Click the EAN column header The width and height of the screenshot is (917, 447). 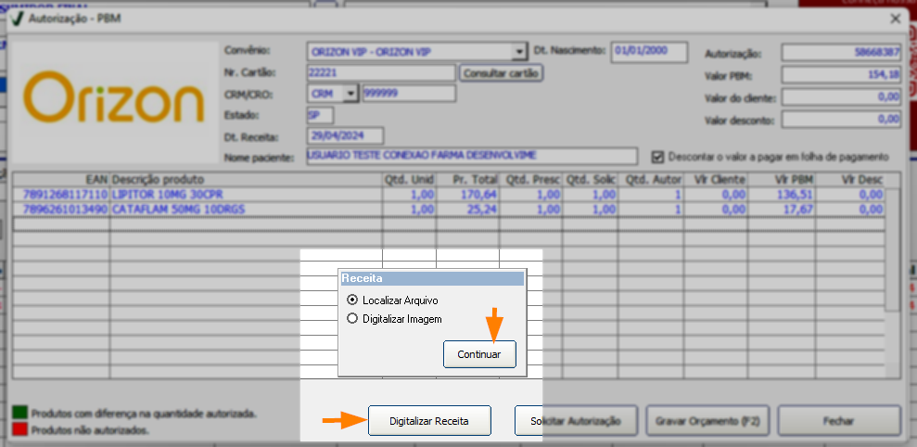pos(61,180)
